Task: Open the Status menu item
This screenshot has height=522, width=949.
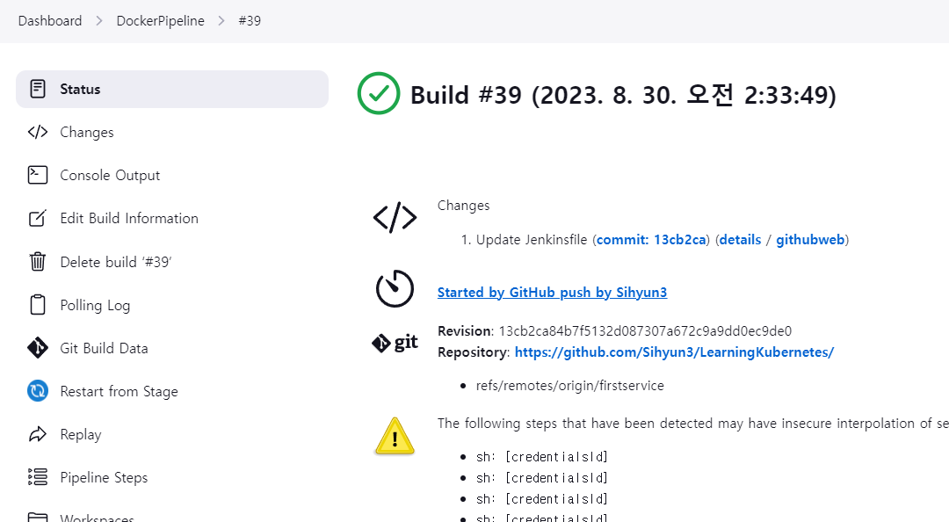Action: point(172,89)
